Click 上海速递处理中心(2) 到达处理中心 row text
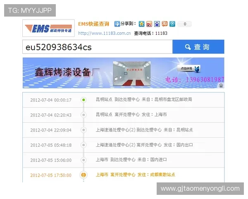 click(144, 130)
